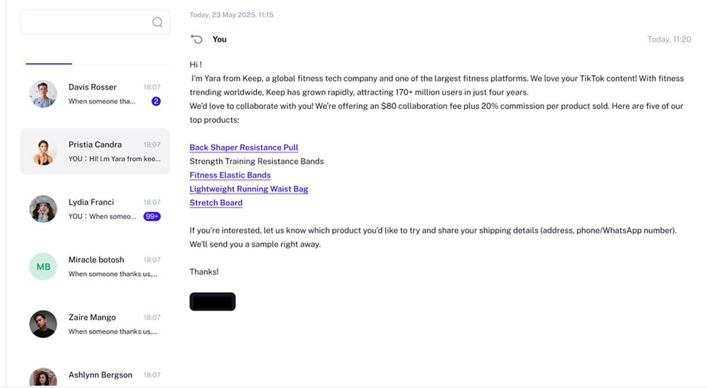Open the Stretch Board link
Viewport: 707px width, 388px height.
tap(216, 203)
